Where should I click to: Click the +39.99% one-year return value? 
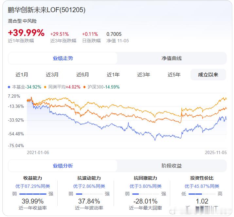coord(26,33)
